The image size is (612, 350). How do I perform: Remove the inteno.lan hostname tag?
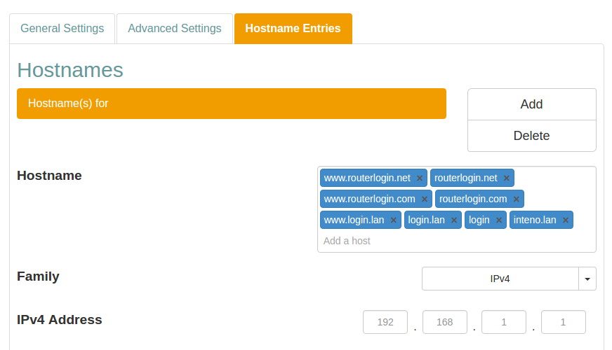point(566,220)
